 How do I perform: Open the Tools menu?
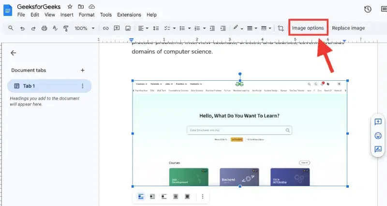106,15
